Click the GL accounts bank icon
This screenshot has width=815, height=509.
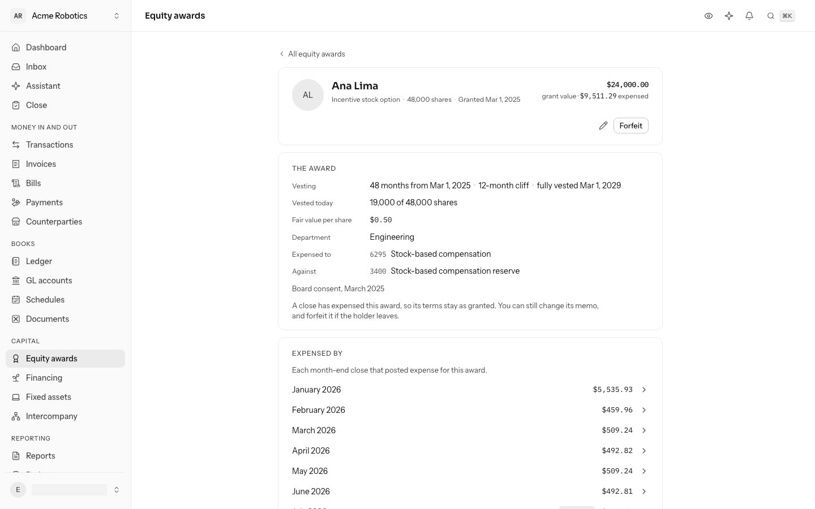[16, 281]
